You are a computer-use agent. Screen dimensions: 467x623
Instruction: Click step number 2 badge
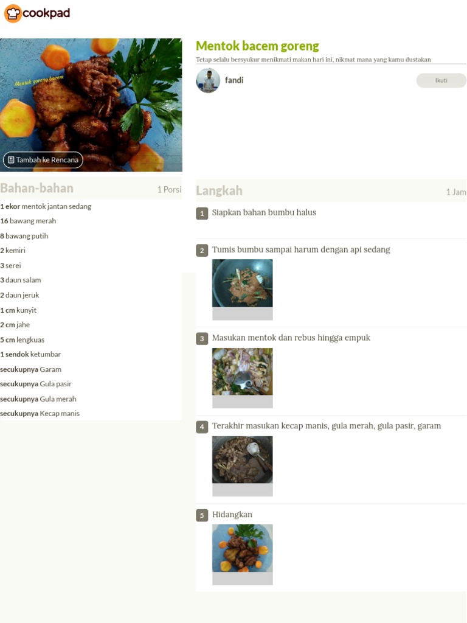(x=202, y=250)
